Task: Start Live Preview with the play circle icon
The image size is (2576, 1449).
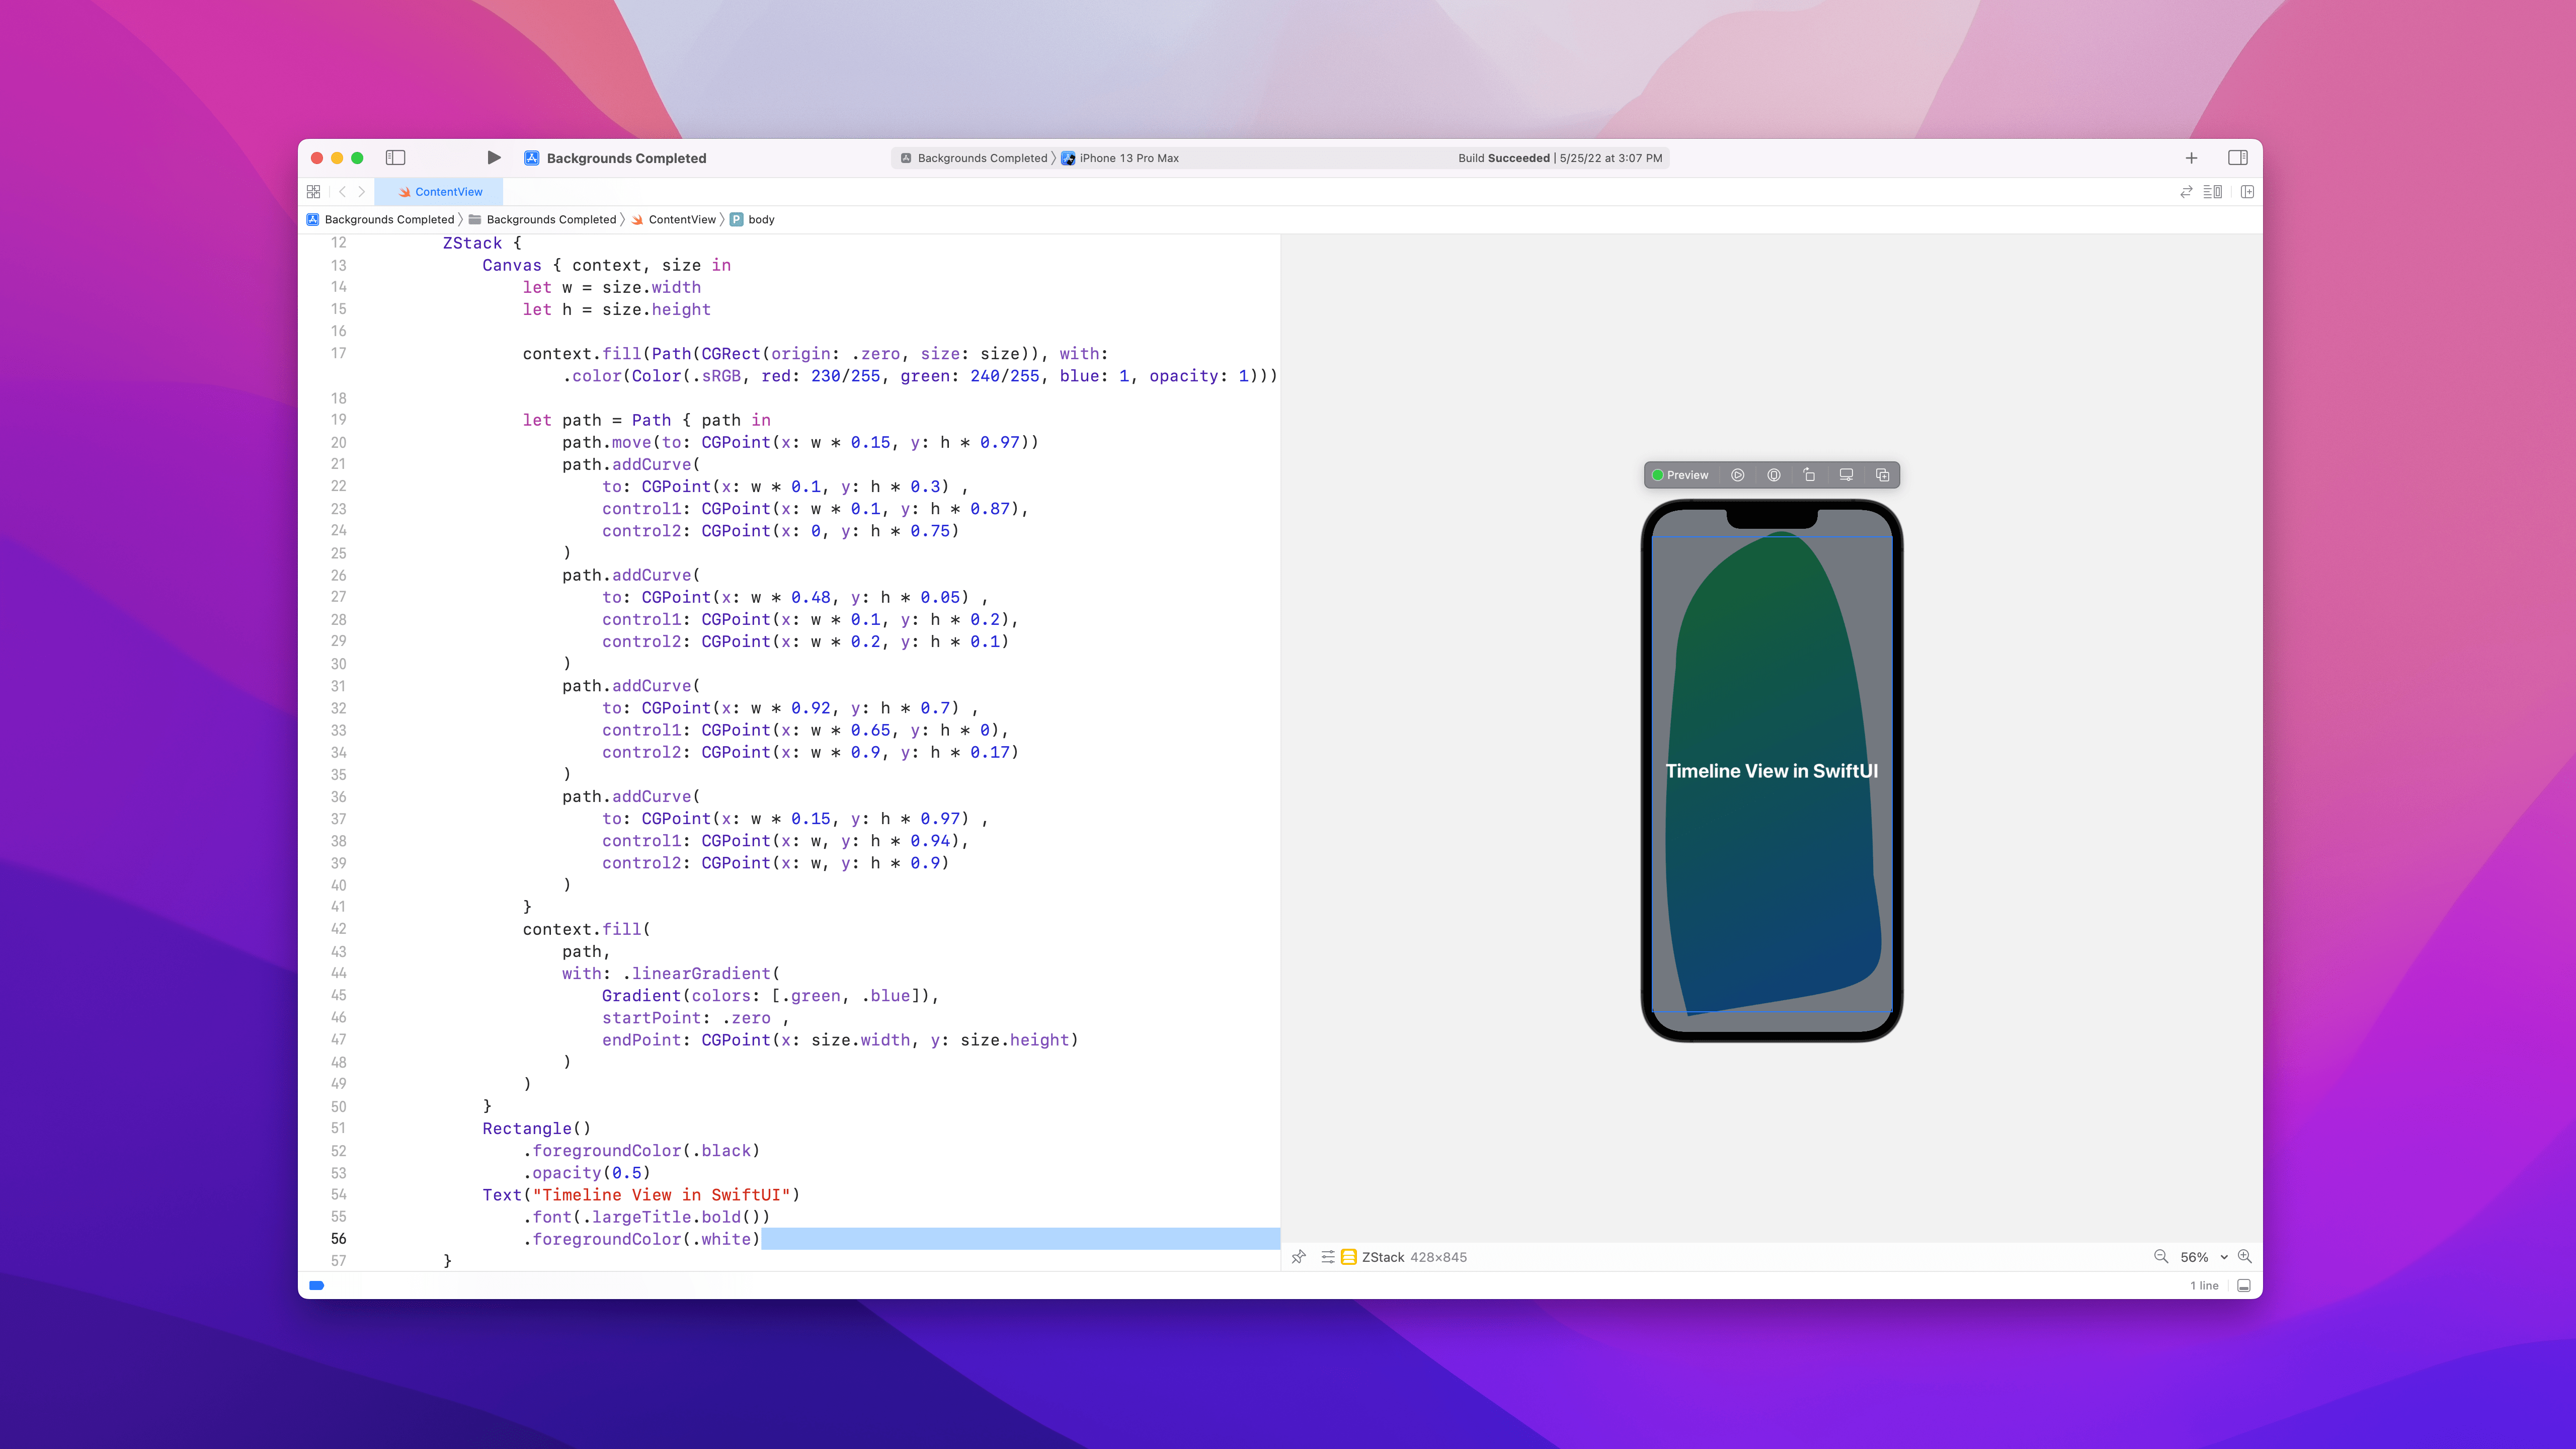Action: pyautogui.click(x=1738, y=475)
